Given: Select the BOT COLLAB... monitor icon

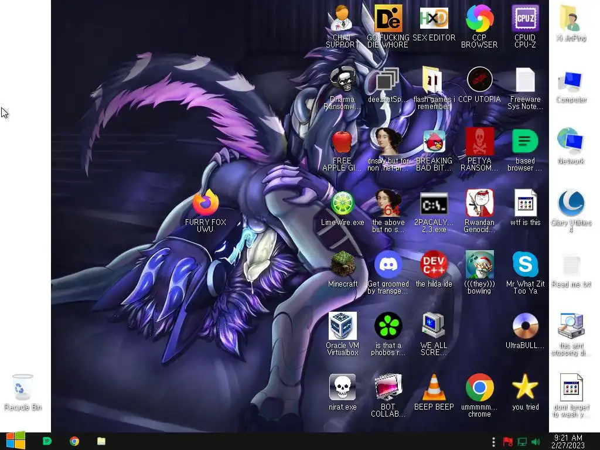Looking at the screenshot, I should tap(388, 396).
